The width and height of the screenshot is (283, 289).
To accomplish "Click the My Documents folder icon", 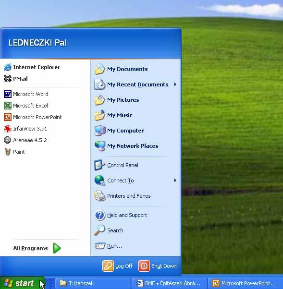I will pyautogui.click(x=99, y=69).
